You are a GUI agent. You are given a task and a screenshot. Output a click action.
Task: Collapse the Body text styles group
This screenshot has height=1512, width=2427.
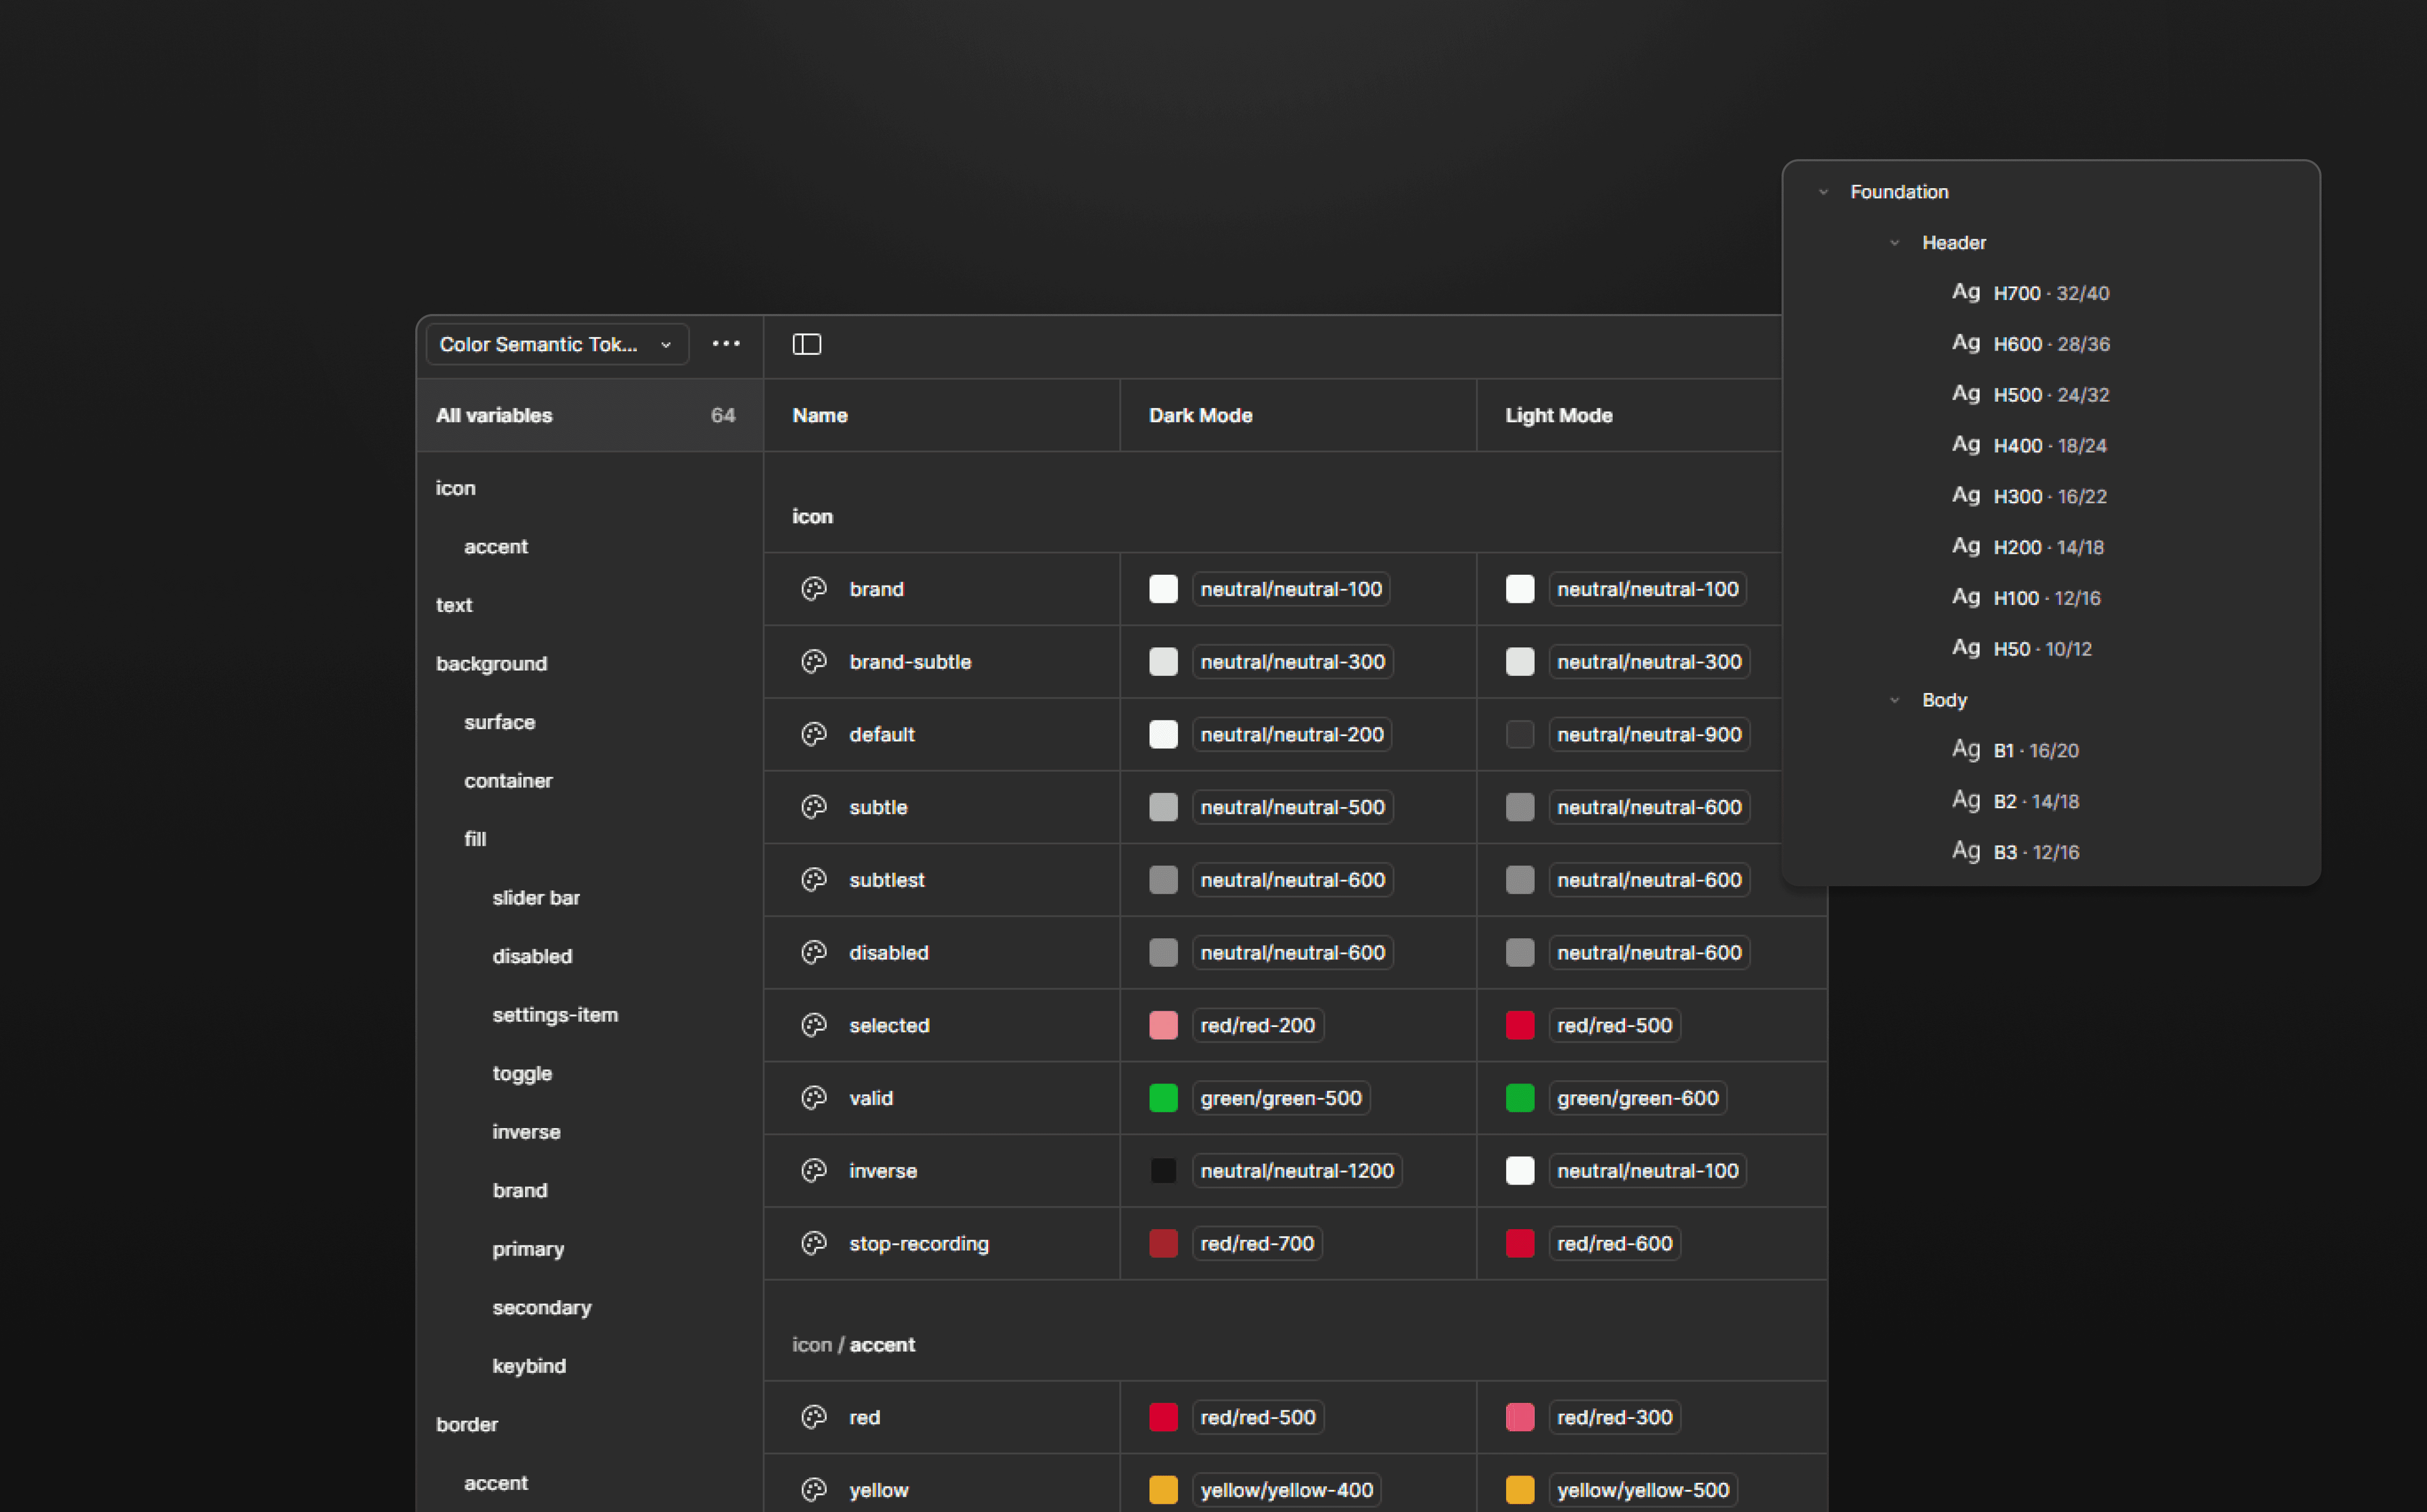tap(1894, 700)
